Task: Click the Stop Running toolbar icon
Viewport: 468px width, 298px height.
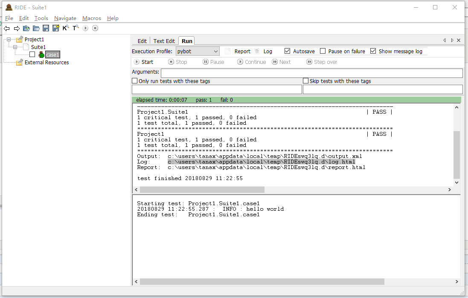Action: pos(95,28)
